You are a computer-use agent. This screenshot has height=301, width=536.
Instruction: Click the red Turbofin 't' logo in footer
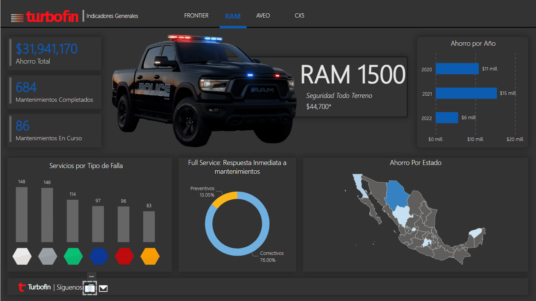22,287
